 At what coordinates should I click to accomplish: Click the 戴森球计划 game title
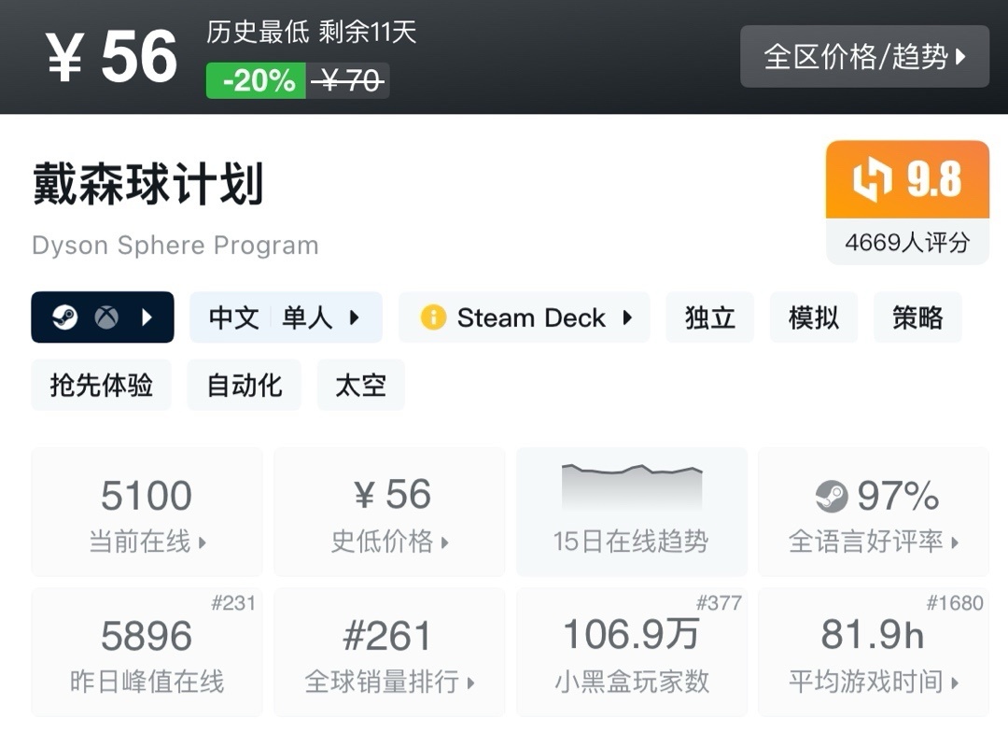[147, 184]
